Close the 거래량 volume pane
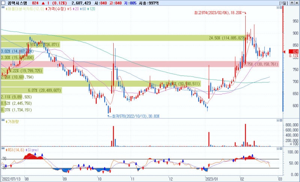 tap(281, 120)
